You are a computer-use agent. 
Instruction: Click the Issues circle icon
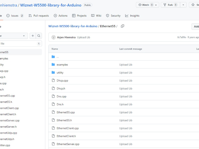pos(8,16)
